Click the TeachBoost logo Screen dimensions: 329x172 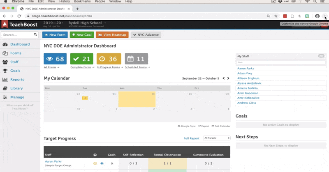[19, 25]
